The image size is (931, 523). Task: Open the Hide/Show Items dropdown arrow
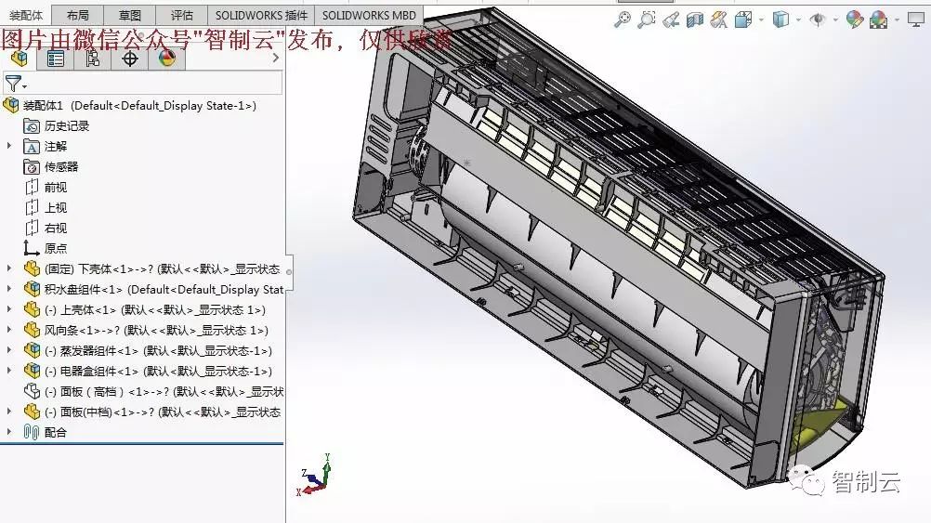click(x=835, y=20)
